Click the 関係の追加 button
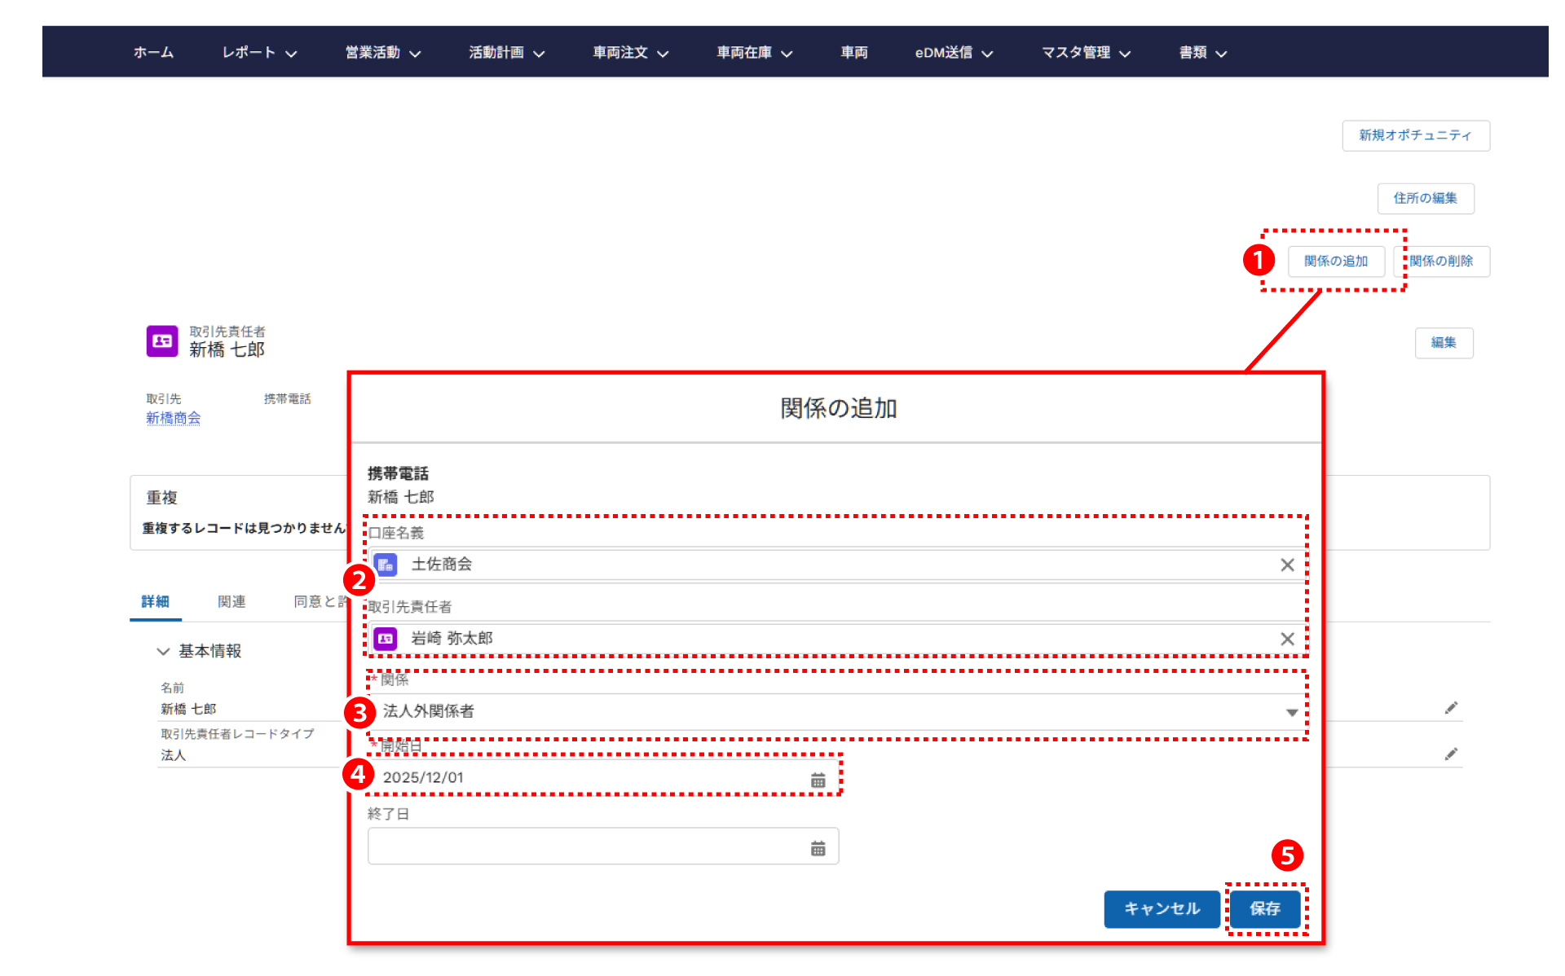 click(x=1335, y=262)
